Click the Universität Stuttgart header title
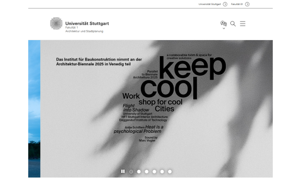This screenshot has height=188, width=301. click(87, 24)
